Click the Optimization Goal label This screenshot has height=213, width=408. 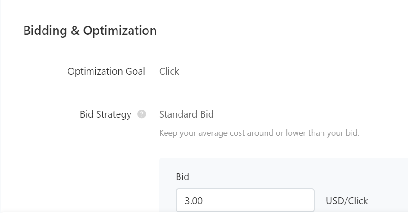106,71
